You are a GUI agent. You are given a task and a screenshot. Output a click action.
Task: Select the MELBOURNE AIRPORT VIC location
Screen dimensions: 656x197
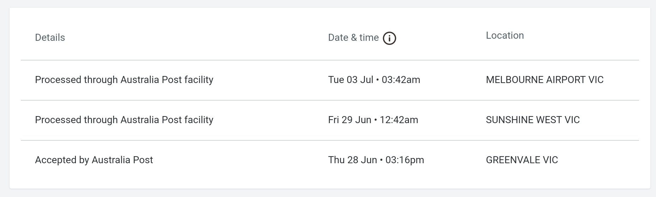(544, 80)
